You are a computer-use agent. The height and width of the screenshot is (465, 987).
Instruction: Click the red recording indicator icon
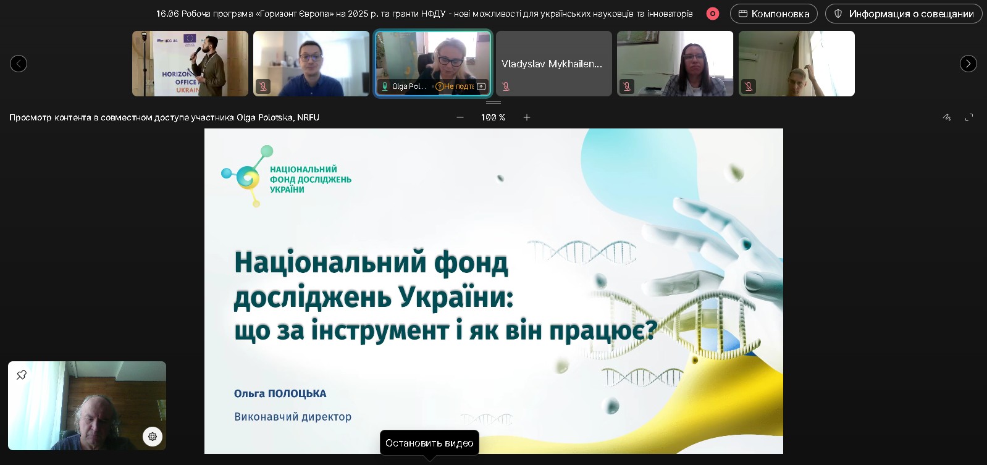point(713,14)
